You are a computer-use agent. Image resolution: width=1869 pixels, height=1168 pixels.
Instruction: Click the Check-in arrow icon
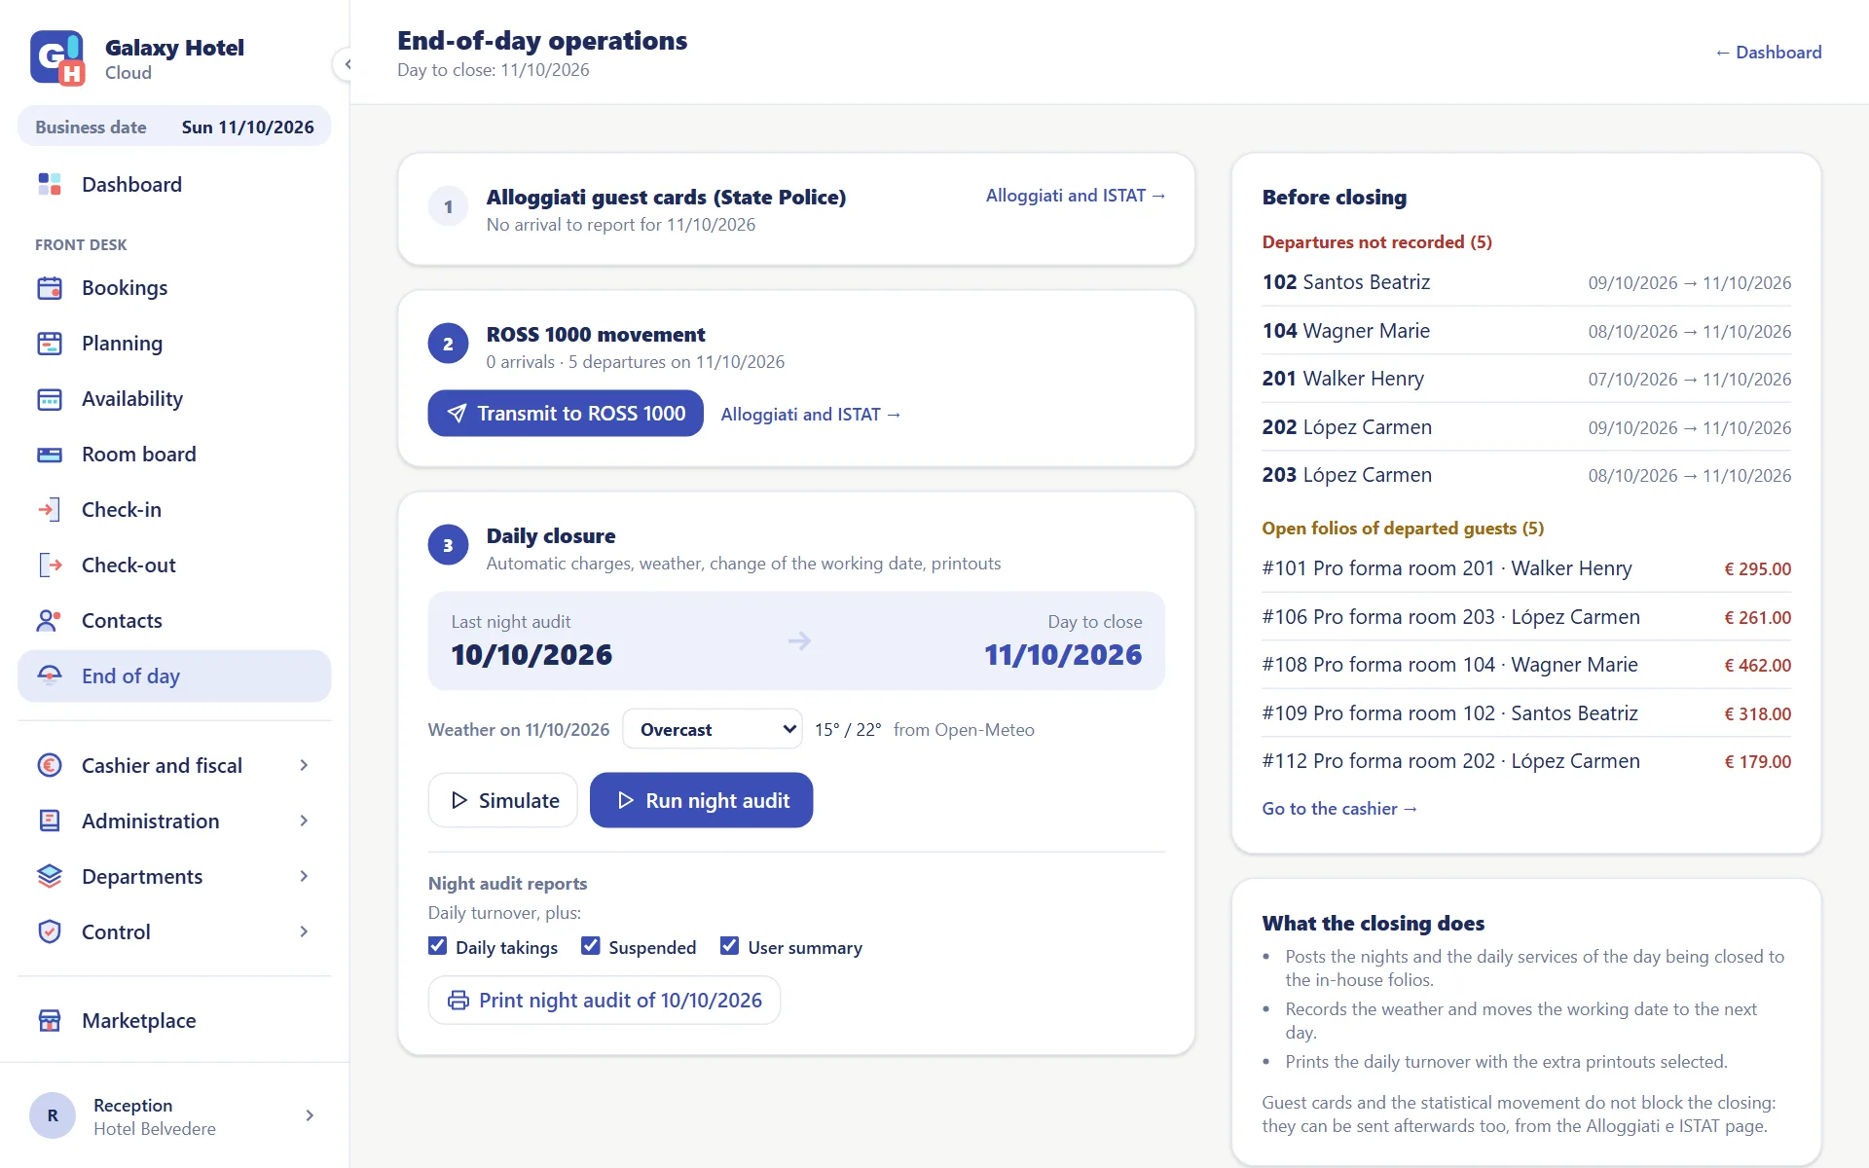(50, 509)
